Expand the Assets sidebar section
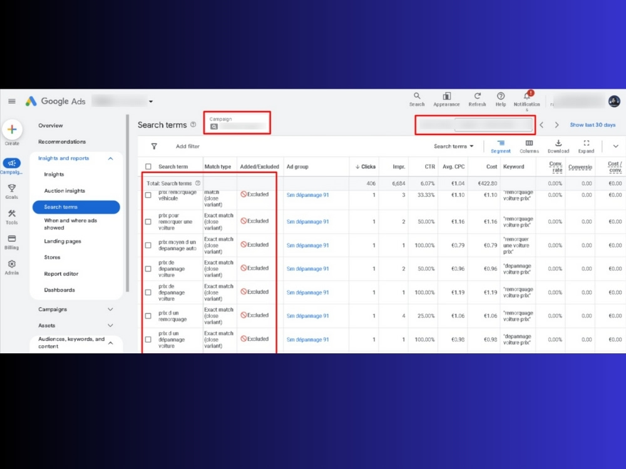The image size is (626, 469). click(x=111, y=325)
